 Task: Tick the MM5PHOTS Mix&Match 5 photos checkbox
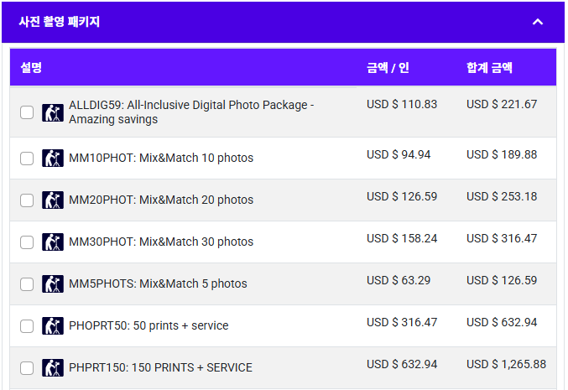click(x=27, y=284)
